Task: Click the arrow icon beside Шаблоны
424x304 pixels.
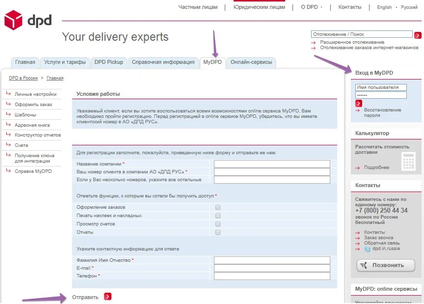Action: click(x=8, y=114)
